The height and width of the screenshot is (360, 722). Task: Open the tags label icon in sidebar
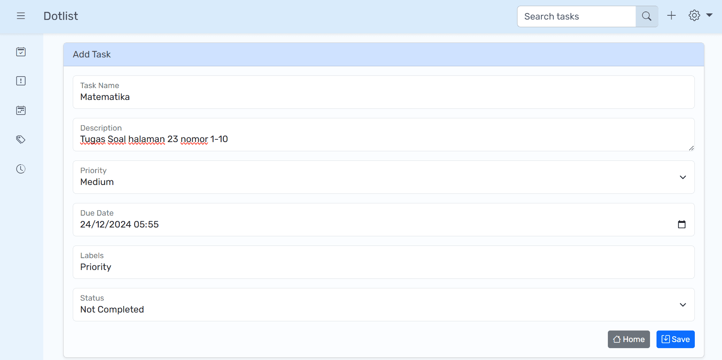click(21, 139)
